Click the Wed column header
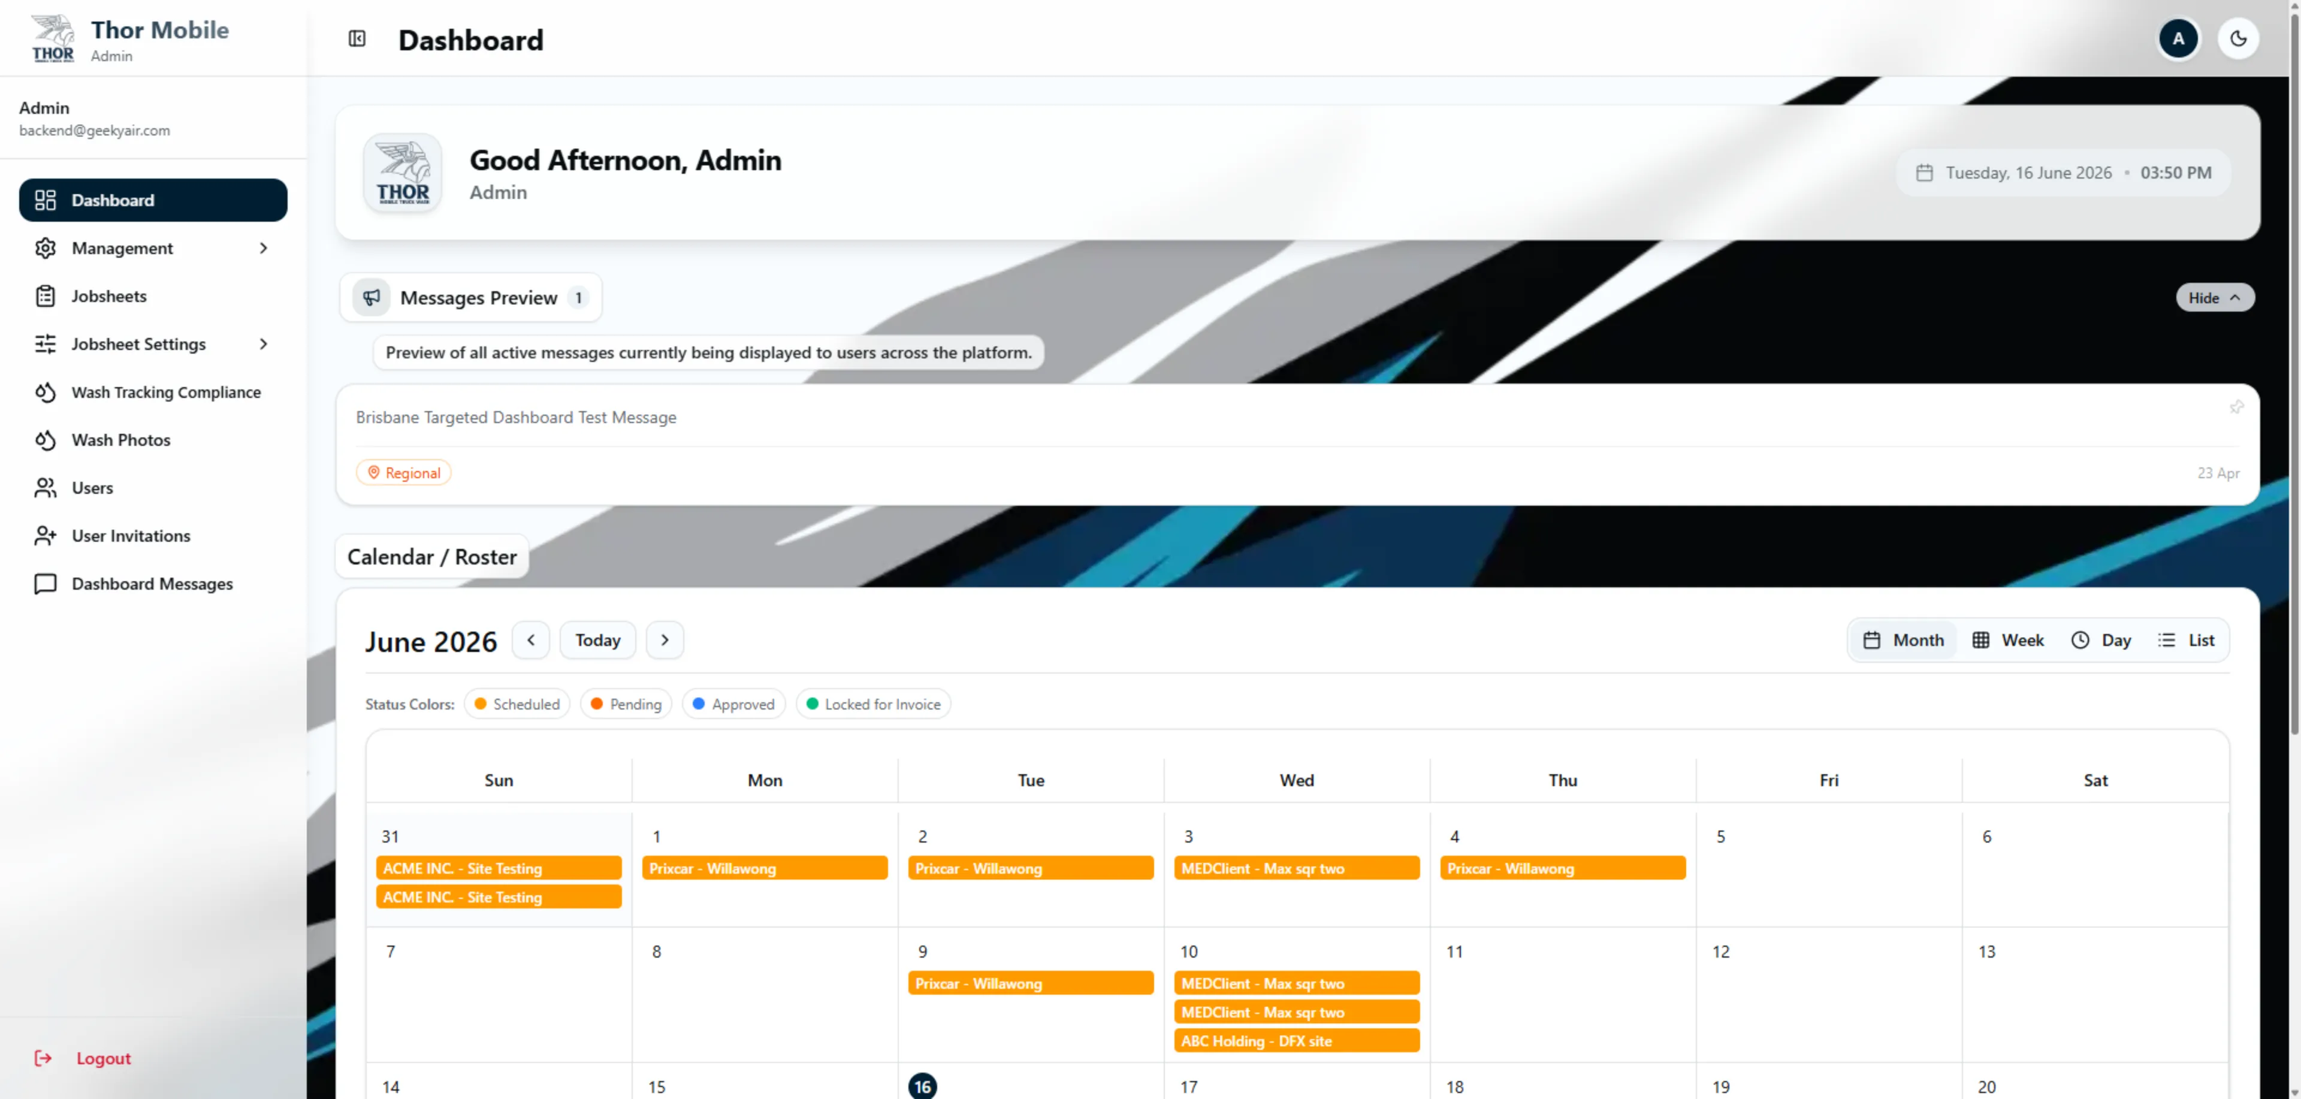Image resolution: width=2301 pixels, height=1099 pixels. click(1297, 780)
